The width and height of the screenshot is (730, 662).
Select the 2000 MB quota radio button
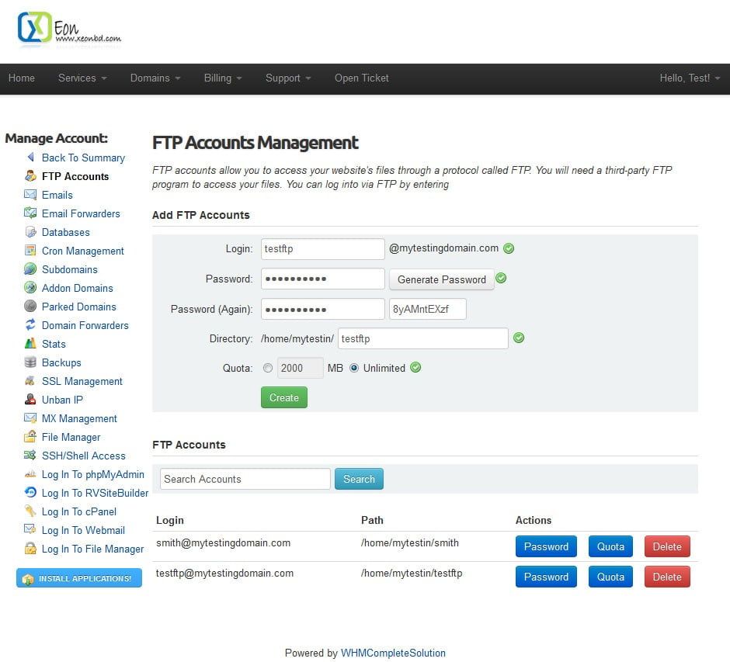click(x=268, y=367)
